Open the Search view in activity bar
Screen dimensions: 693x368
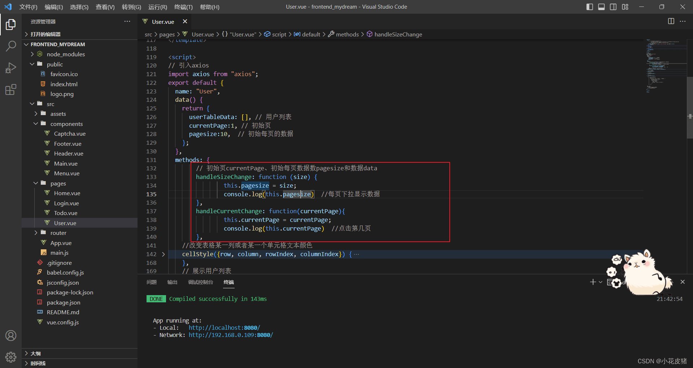point(11,46)
